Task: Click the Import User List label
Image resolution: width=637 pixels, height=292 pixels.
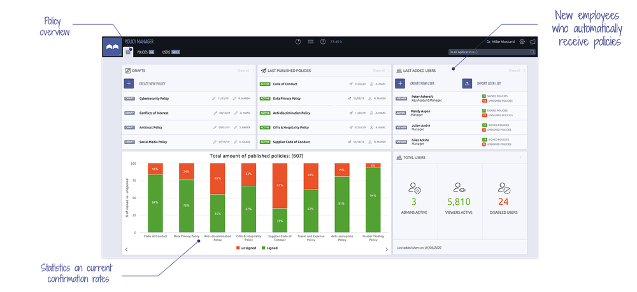Action: [489, 83]
